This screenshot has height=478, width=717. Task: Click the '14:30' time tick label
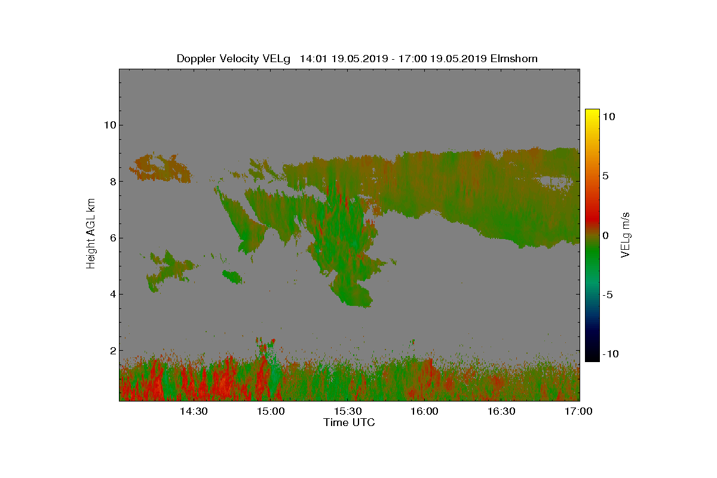[194, 411]
